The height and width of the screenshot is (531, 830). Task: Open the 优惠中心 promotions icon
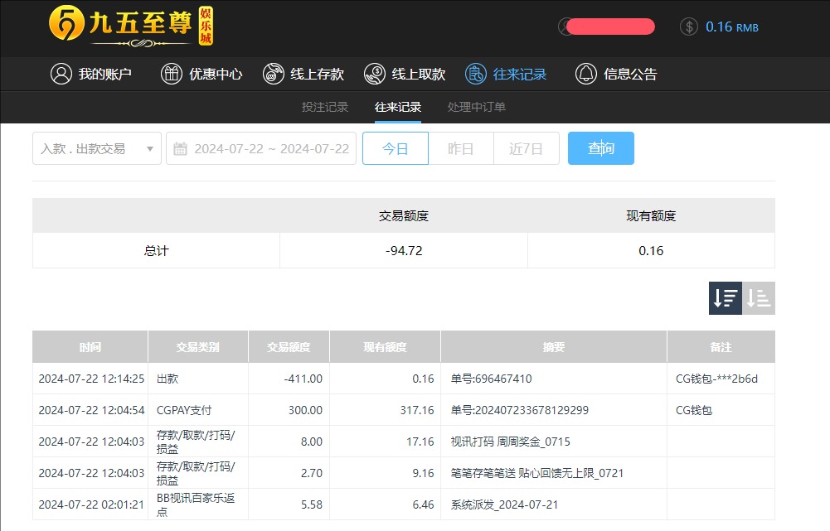(172, 74)
